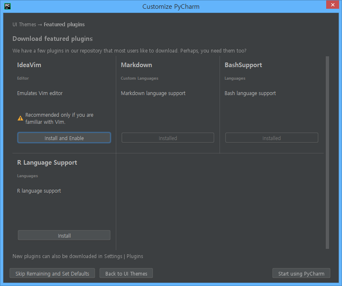The height and width of the screenshot is (286, 342).
Task: Click the 'Recommended only if you are familiar' warning
Action: coord(59,118)
